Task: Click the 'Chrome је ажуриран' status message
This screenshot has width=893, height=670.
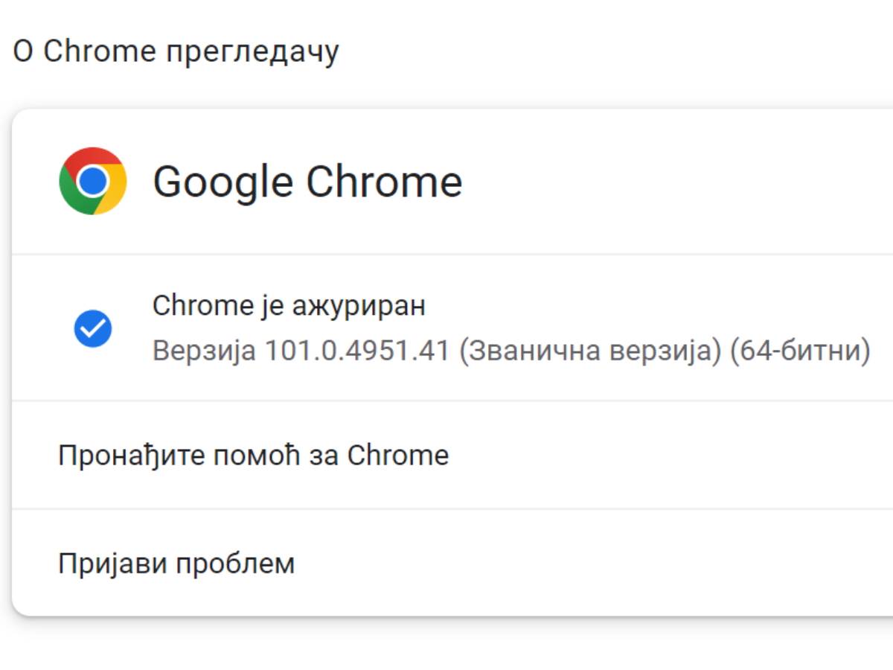Action: [x=289, y=305]
